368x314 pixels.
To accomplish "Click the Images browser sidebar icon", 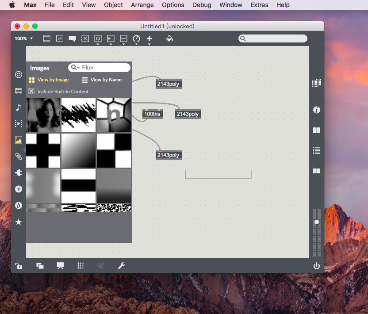I will tap(19, 140).
